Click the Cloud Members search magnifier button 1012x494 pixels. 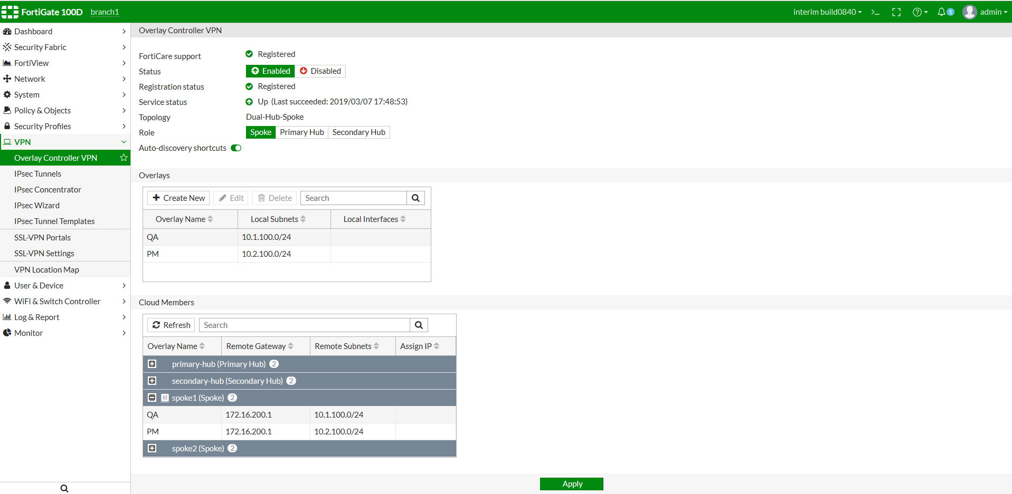click(419, 325)
